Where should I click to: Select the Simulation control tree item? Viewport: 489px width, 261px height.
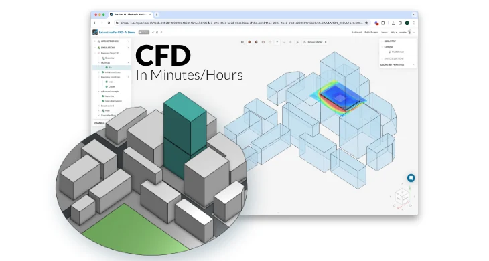coord(113,101)
